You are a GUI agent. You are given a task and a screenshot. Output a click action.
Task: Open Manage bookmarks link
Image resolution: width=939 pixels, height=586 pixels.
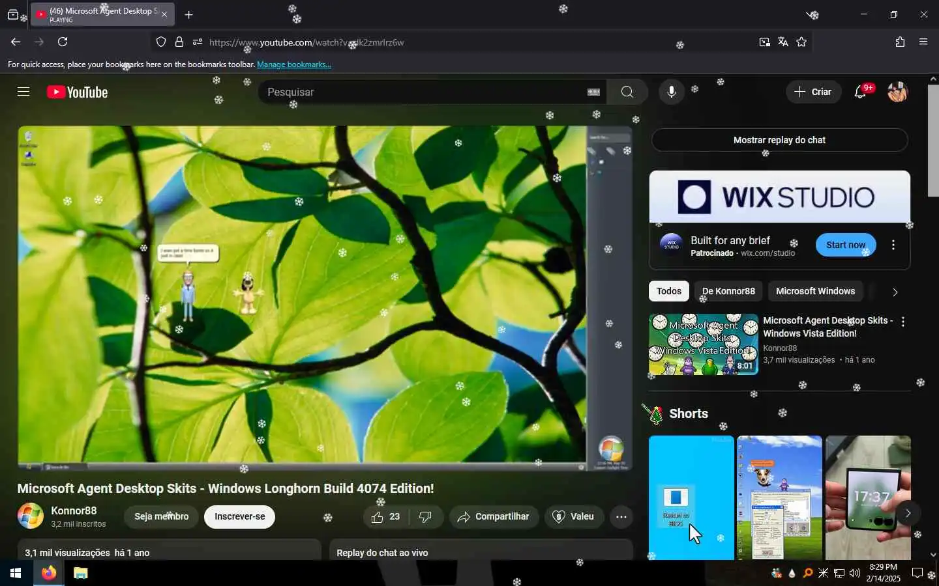coord(294,64)
